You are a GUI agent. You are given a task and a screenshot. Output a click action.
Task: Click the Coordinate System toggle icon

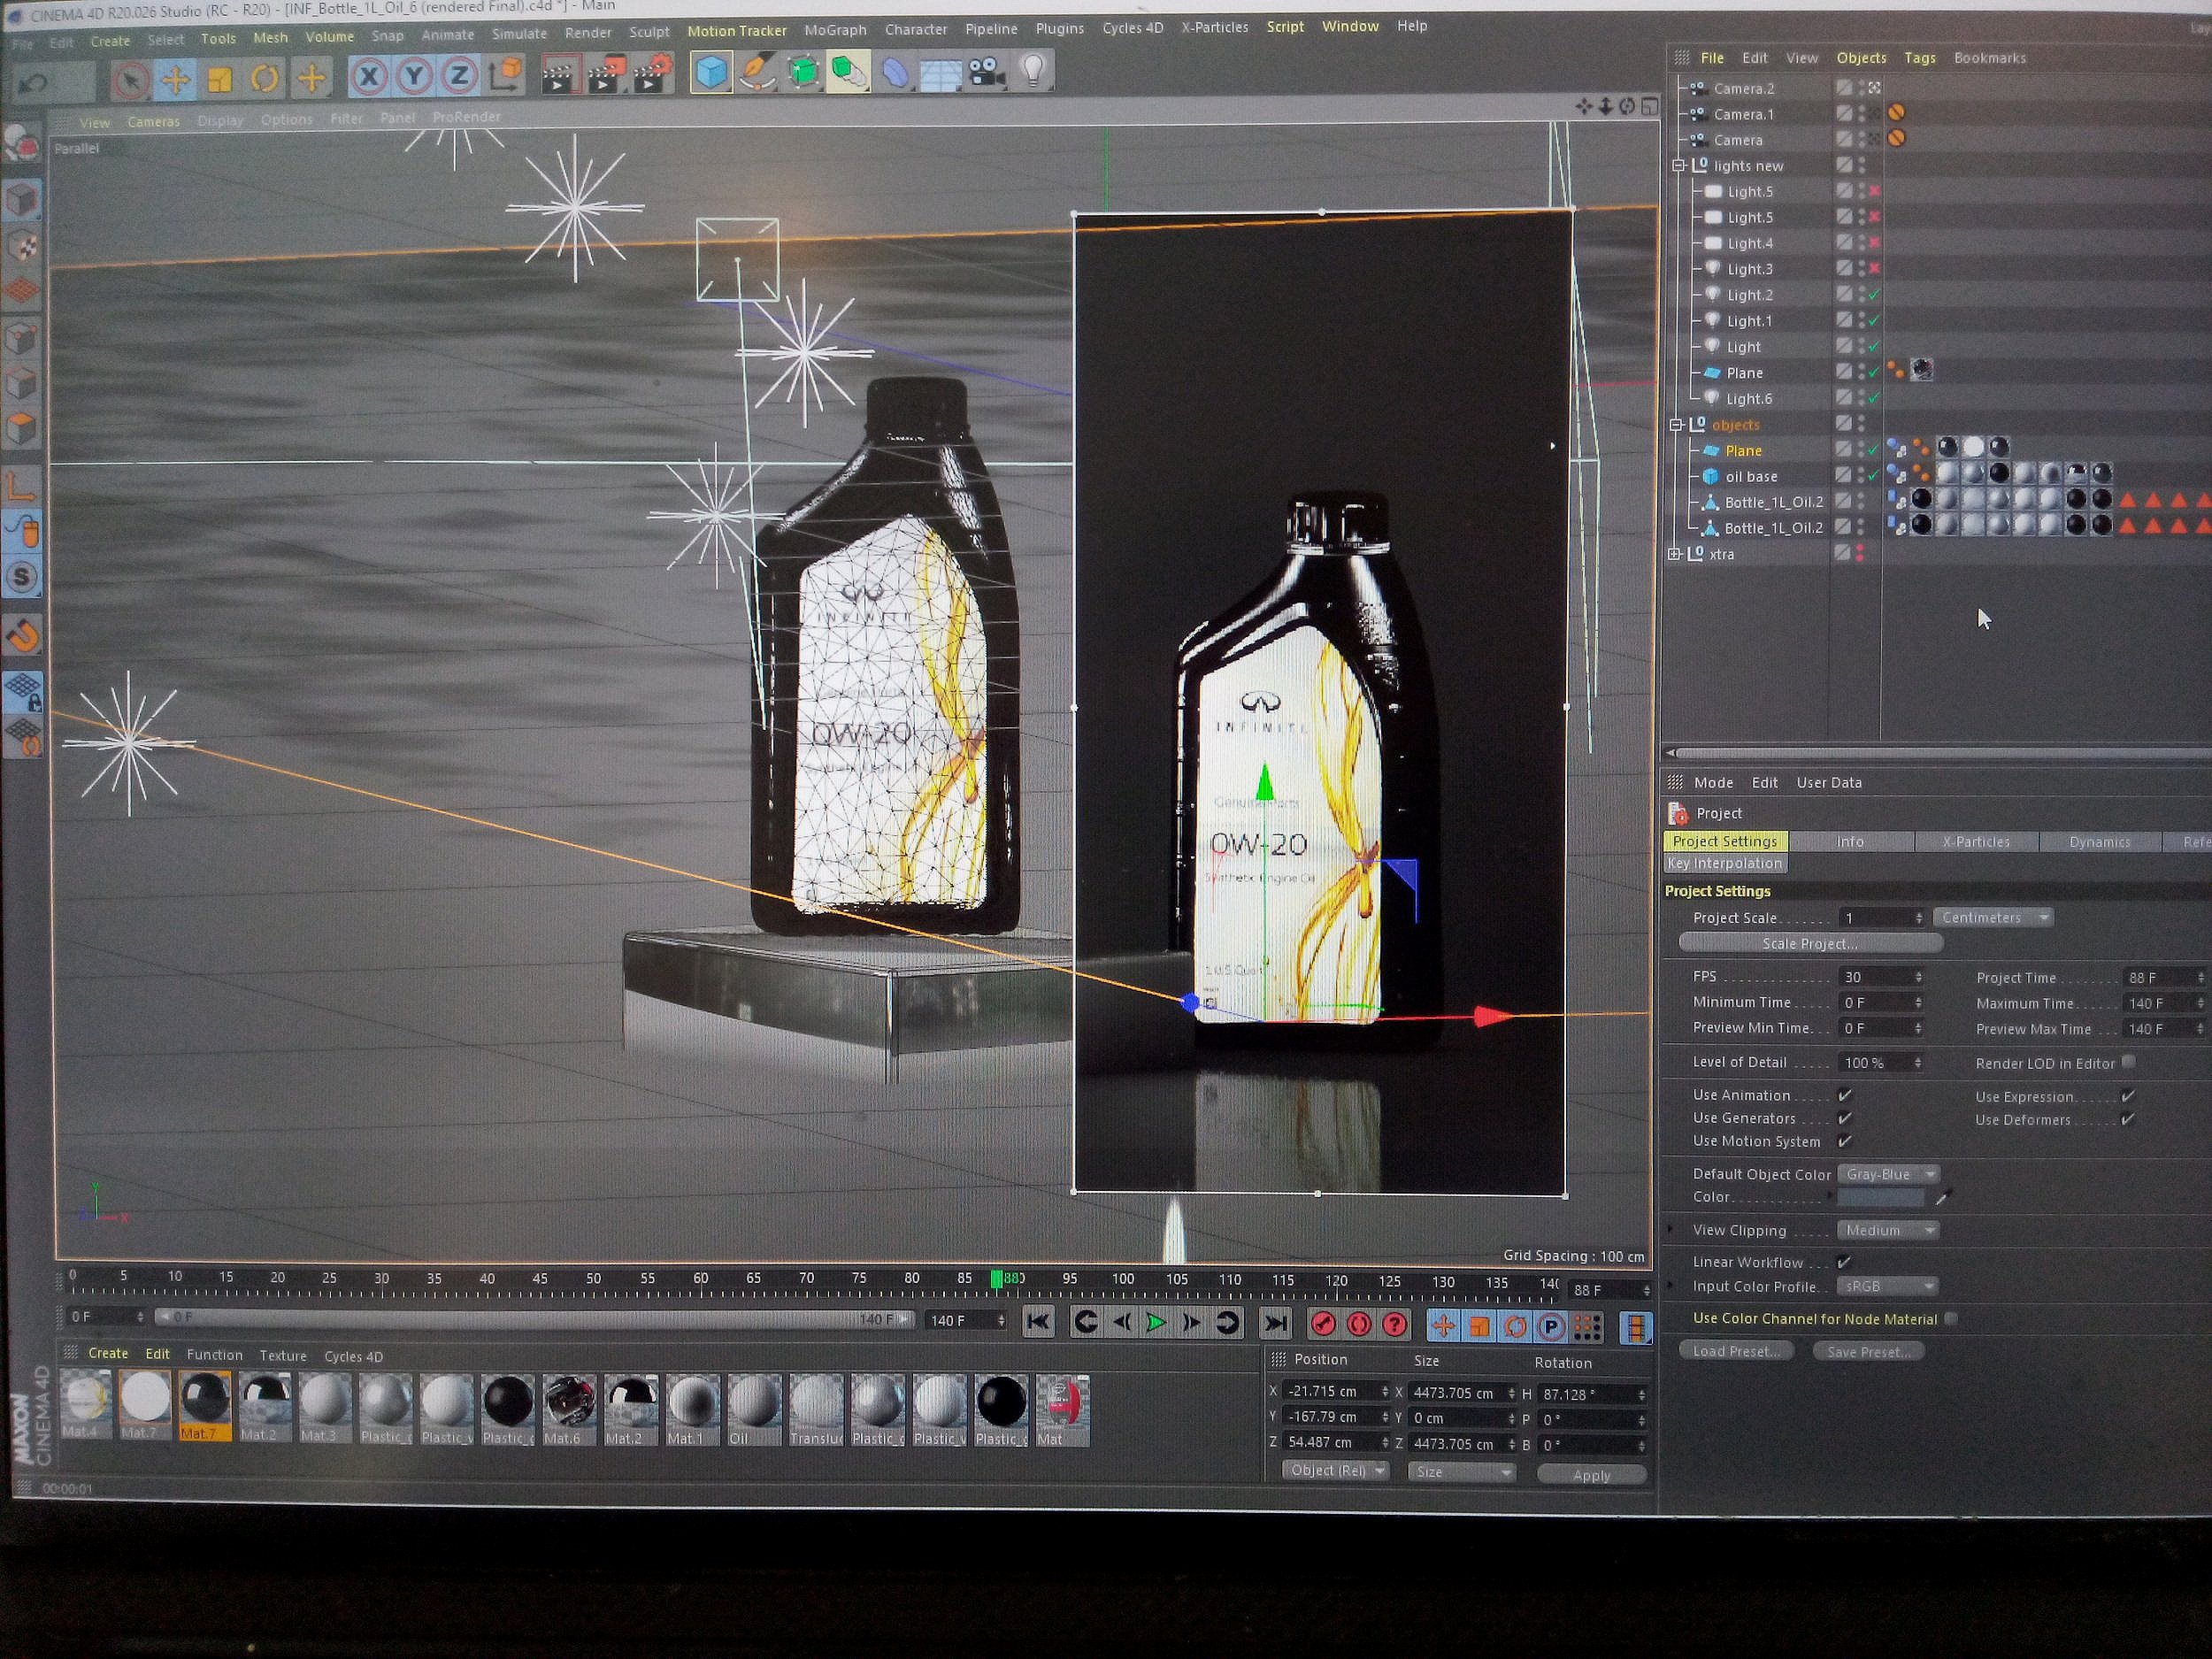(506, 75)
